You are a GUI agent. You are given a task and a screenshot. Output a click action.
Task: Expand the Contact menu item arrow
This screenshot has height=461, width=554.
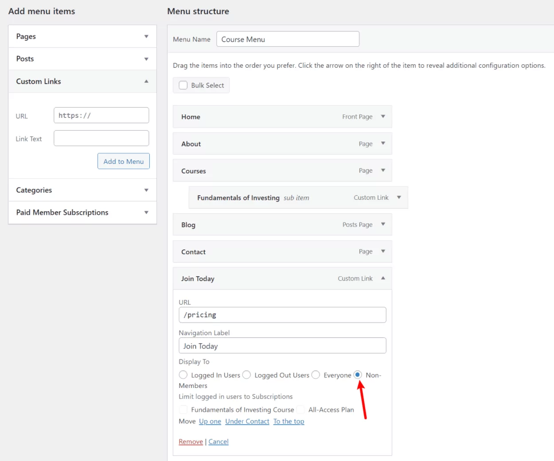(x=383, y=252)
